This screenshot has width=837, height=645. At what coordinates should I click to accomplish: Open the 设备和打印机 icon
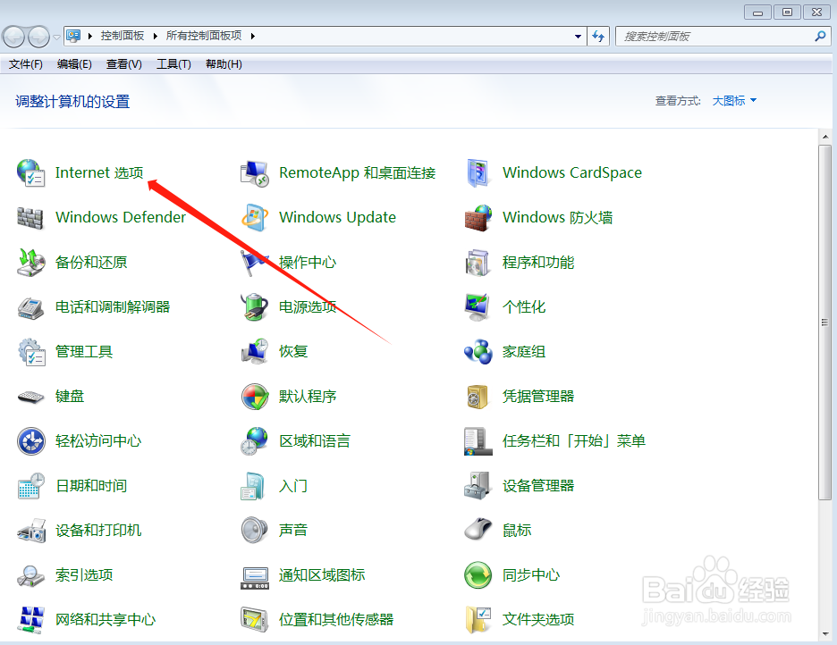[x=31, y=531]
